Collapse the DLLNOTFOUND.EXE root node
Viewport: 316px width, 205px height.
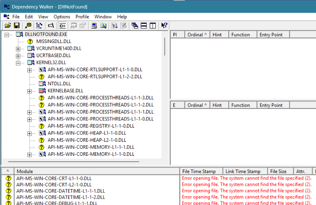point(7,35)
